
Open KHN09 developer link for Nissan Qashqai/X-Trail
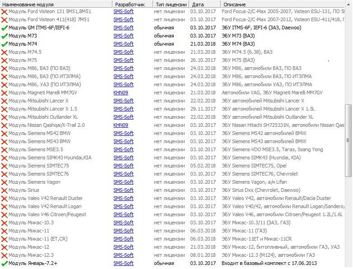tap(121, 125)
